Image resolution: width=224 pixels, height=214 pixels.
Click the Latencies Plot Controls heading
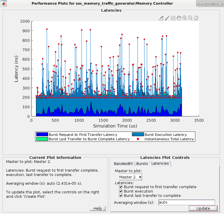pyautogui.click(x=165, y=157)
